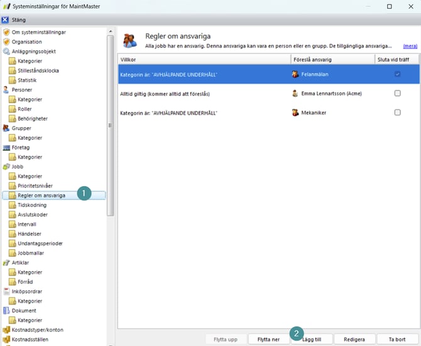Click the Artiklar node icon

point(6,263)
